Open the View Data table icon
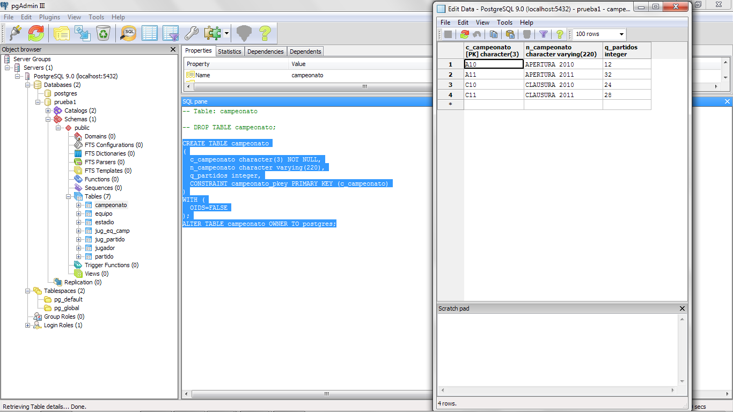 tap(150, 33)
